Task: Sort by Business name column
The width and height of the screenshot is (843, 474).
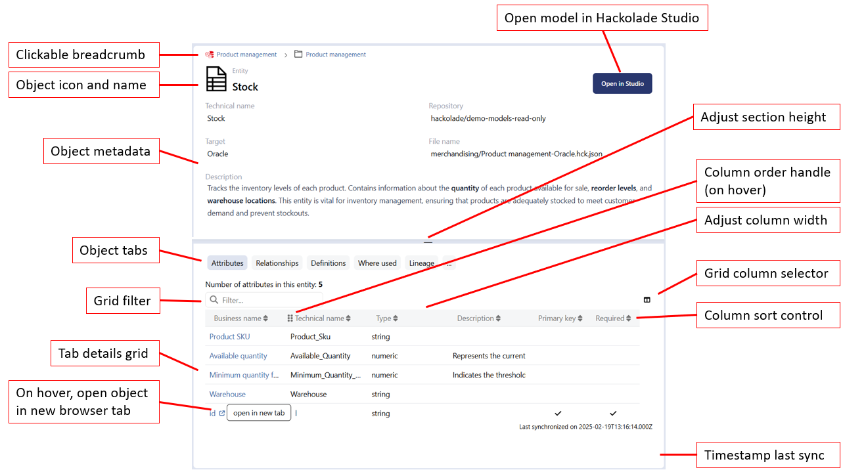Action: click(x=265, y=318)
